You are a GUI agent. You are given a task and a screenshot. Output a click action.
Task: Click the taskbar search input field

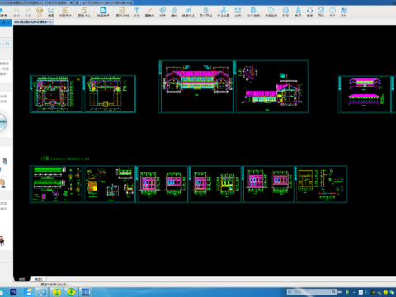coord(311,292)
